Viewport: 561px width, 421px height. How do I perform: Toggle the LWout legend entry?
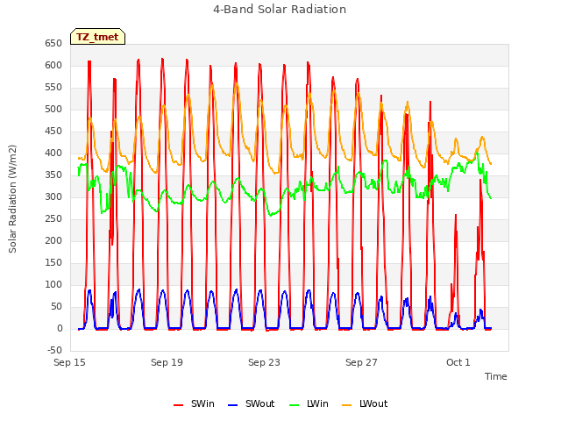(365, 403)
